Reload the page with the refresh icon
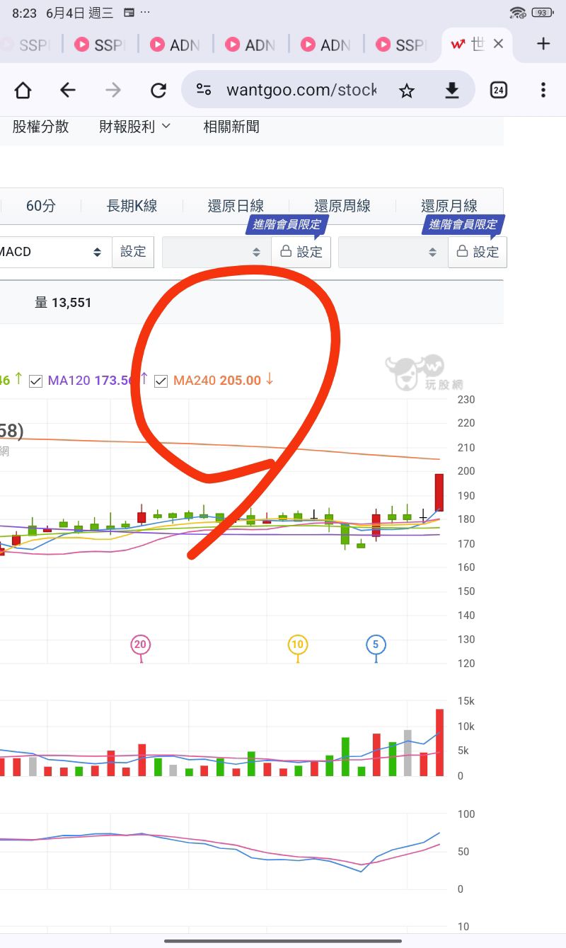This screenshot has height=948, width=566. 158,90
